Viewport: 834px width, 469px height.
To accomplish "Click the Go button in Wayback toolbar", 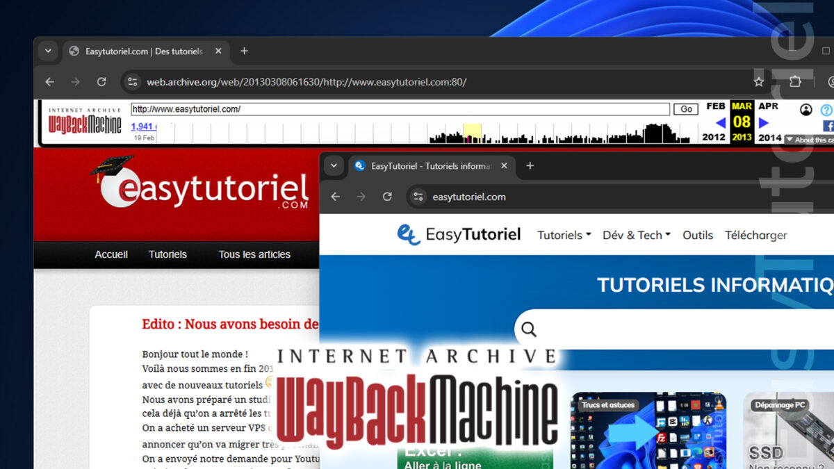I will 686,109.
